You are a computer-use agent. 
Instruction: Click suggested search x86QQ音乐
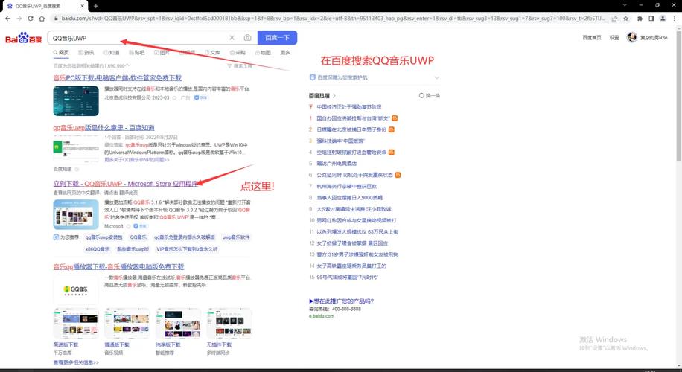click(x=98, y=249)
